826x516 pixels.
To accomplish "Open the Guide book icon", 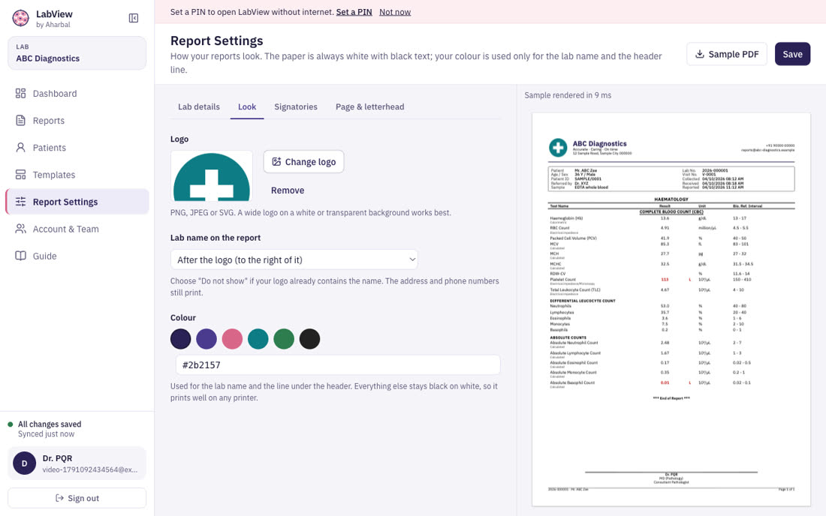I will (x=20, y=256).
